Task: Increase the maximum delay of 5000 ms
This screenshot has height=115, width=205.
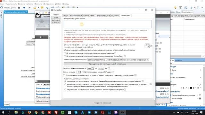Action: [103, 68]
